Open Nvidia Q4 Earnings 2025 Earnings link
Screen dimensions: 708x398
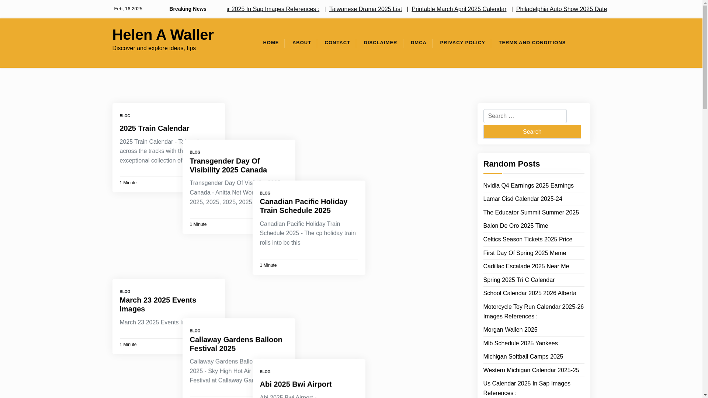tap(528, 185)
